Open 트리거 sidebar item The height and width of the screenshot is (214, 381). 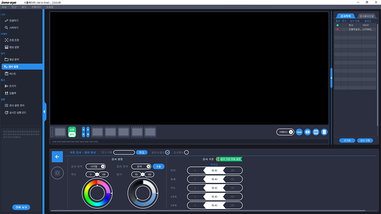tap(10, 86)
